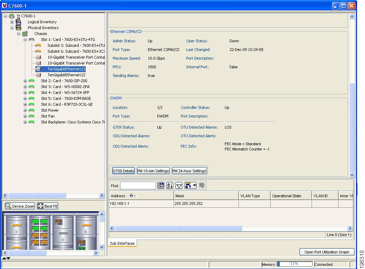The width and height of the screenshot is (365, 269).
Task: Click the greyed-out clear filter icon
Action: point(202,185)
